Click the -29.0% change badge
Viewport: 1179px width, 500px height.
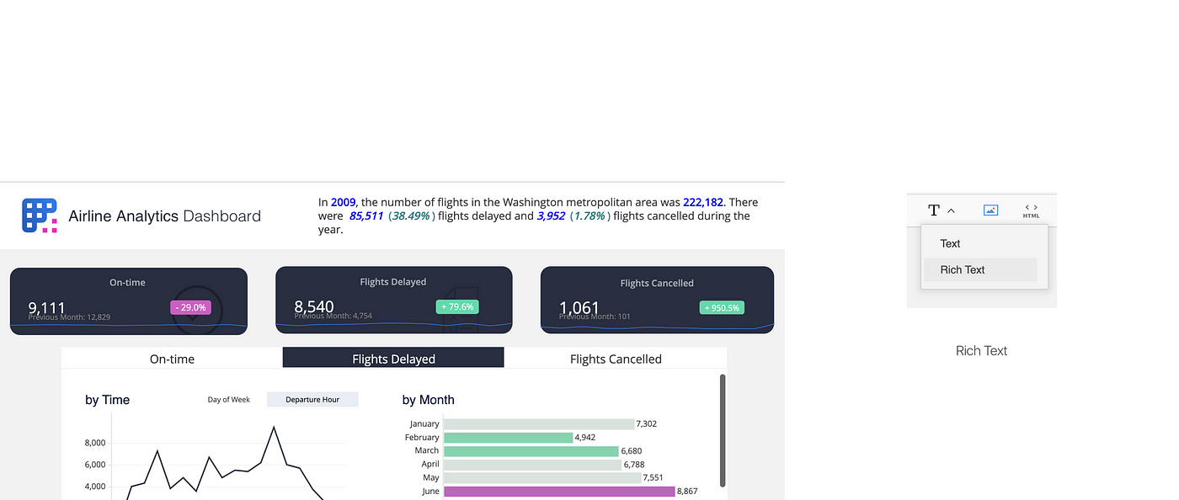188,307
